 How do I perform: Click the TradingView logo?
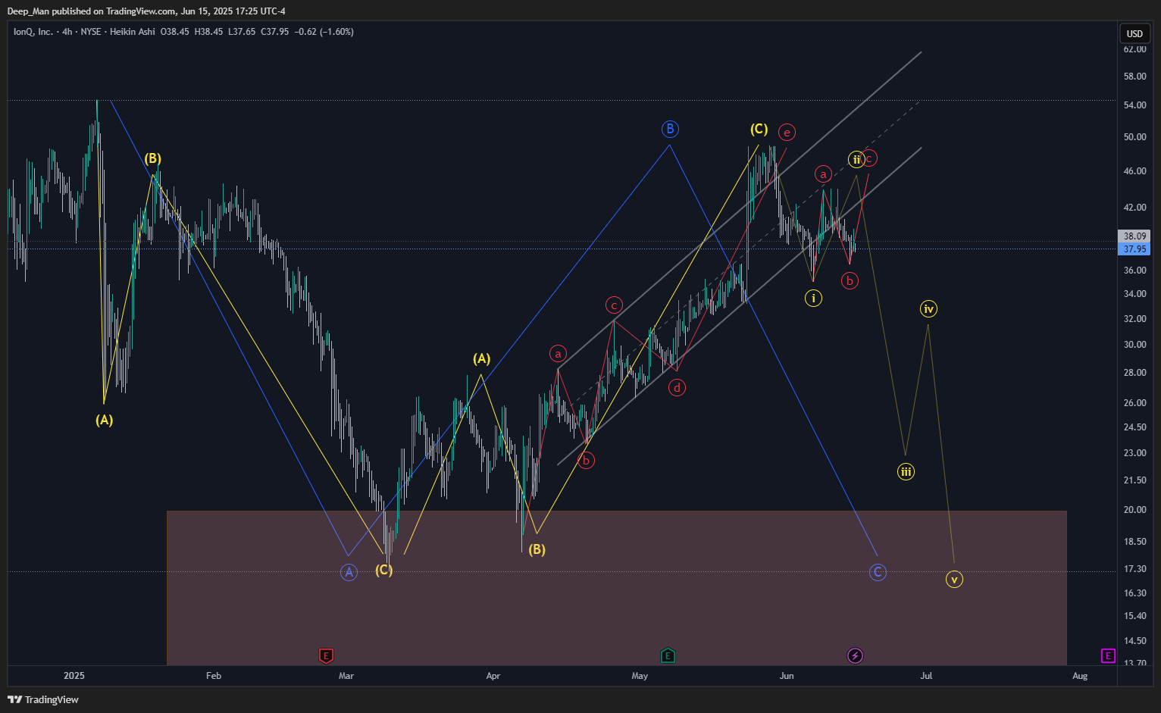(x=43, y=699)
